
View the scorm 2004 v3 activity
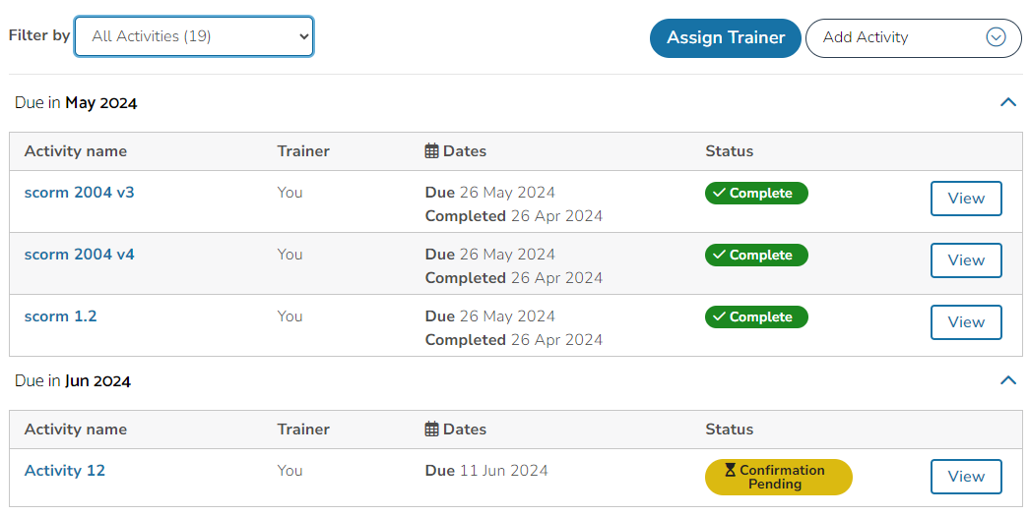(x=966, y=199)
